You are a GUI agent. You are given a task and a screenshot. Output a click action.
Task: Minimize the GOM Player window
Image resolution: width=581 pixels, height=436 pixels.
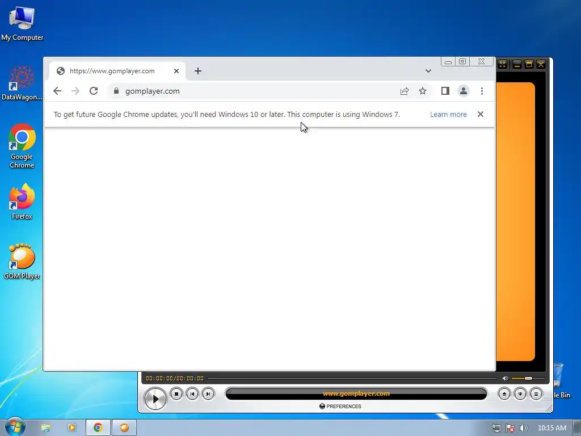pyautogui.click(x=517, y=64)
